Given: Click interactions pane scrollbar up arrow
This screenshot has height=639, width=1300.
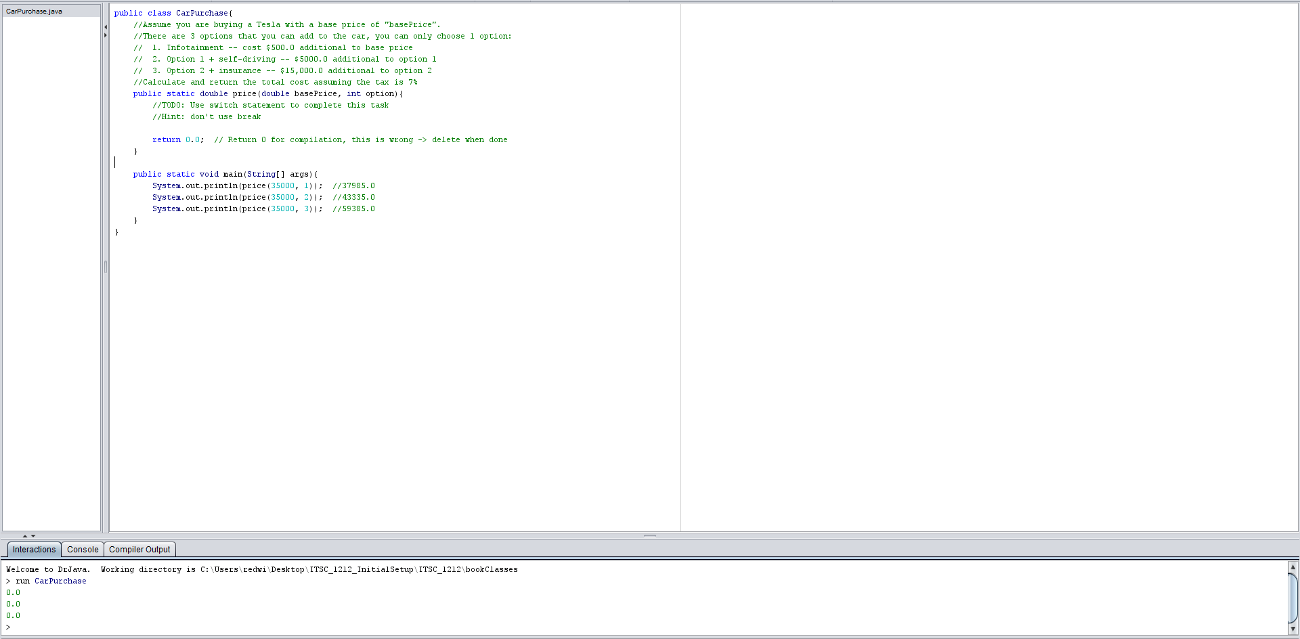Looking at the screenshot, I should tap(1293, 567).
